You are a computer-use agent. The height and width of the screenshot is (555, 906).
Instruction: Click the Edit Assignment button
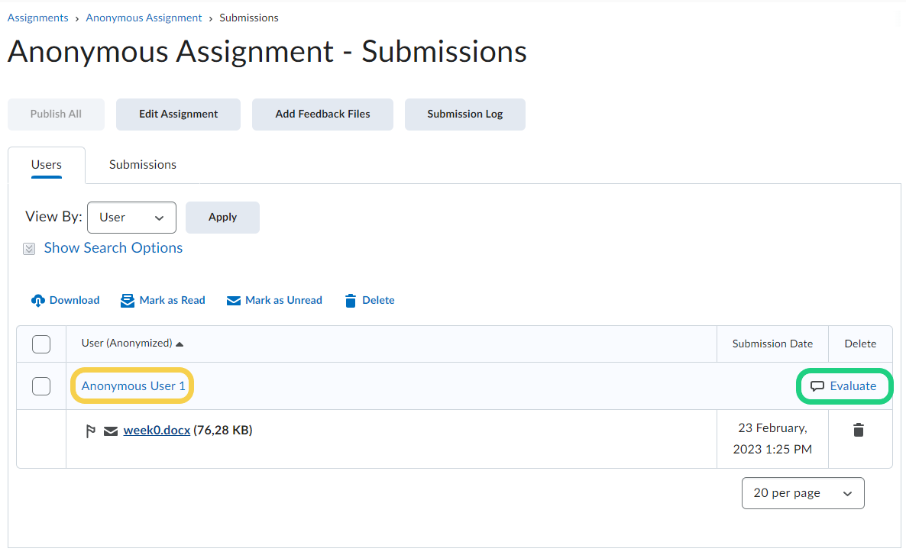point(178,115)
